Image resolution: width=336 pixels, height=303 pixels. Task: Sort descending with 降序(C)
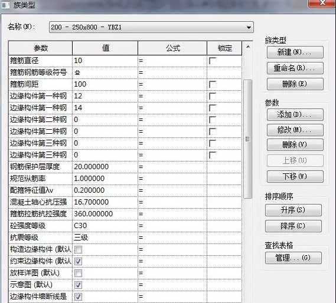tap(293, 226)
